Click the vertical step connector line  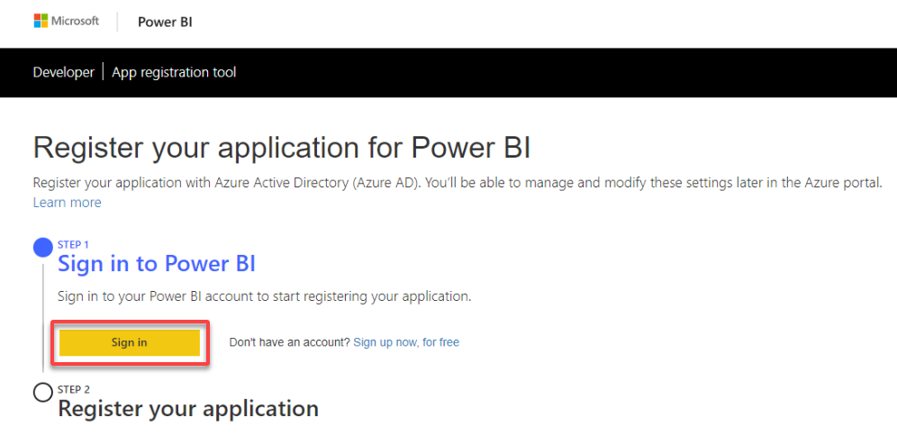point(43,317)
